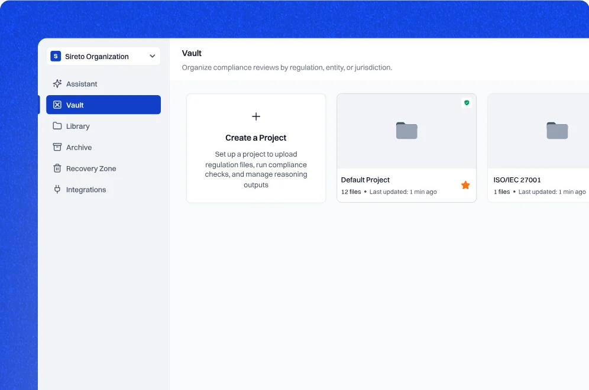Viewport: 589px width, 390px height.
Task: Click the Library folder icon
Action: pyautogui.click(x=57, y=126)
